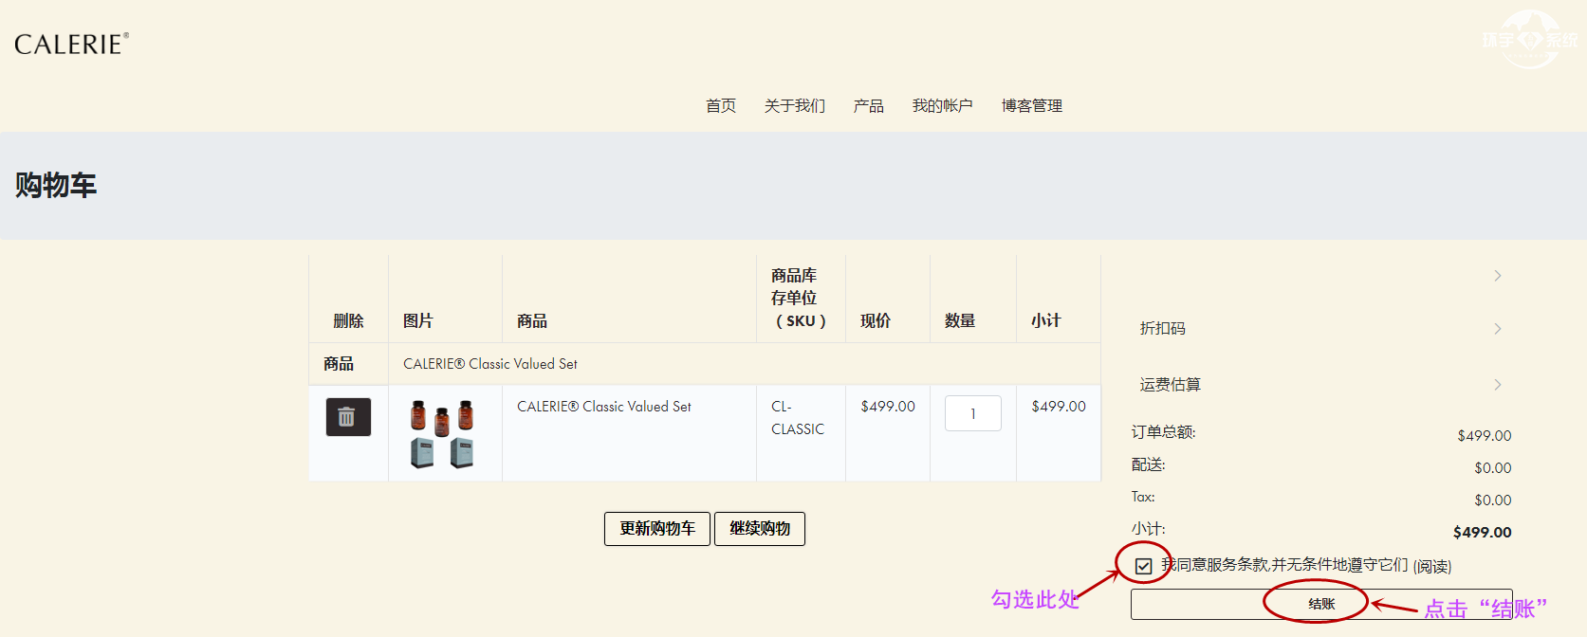1587x637 pixels.
Task: Click the Tax label in order summary
Action: click(1143, 497)
